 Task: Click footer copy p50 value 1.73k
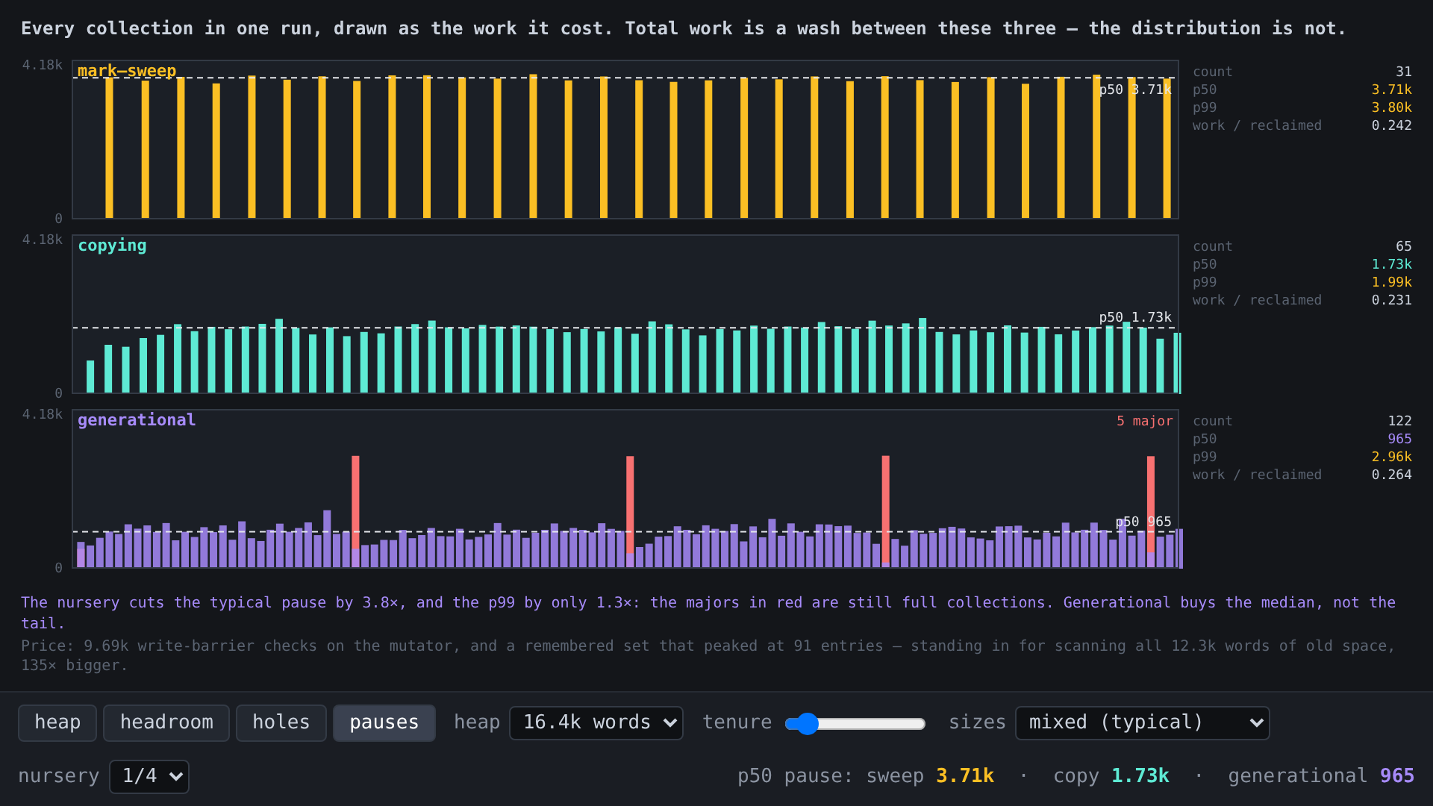pos(1140,776)
